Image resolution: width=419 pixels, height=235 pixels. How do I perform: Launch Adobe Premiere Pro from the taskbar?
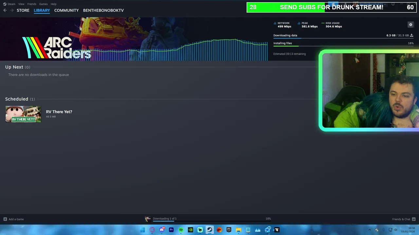[x=171, y=230]
